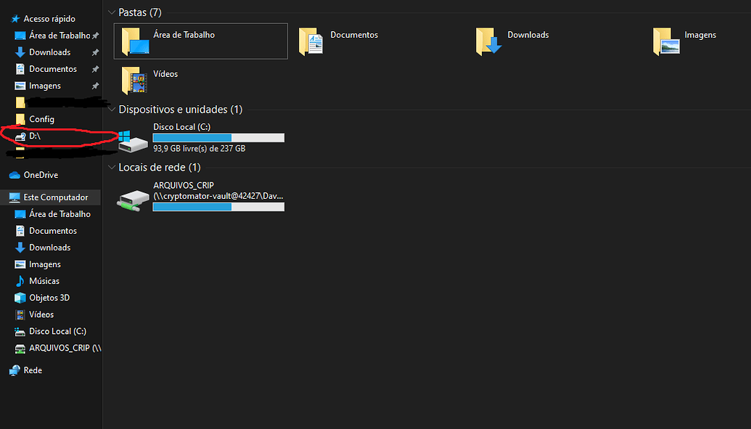751x429 pixels.
Task: Open Objetos 3D in navigation pane
Action: [49, 298]
